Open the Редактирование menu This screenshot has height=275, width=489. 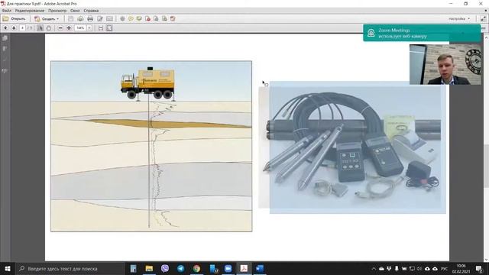[x=30, y=11]
